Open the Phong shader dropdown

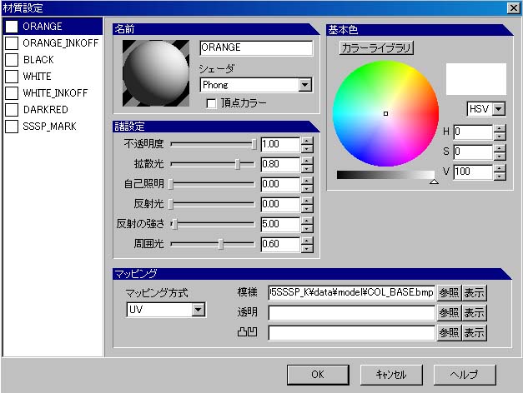[304, 84]
